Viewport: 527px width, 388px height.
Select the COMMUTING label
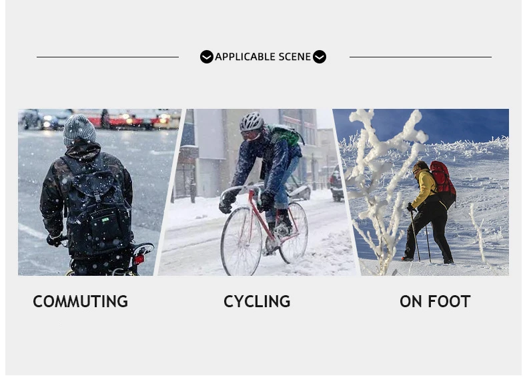coord(80,301)
